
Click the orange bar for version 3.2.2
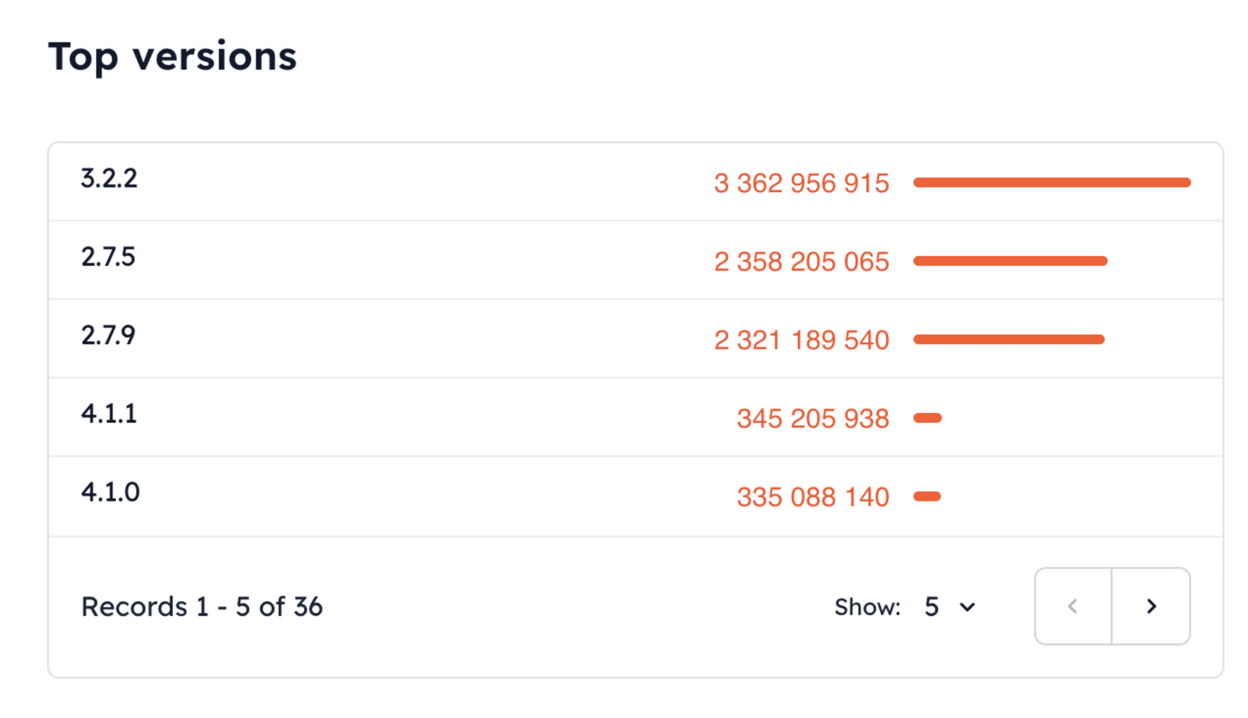[x=1052, y=182]
